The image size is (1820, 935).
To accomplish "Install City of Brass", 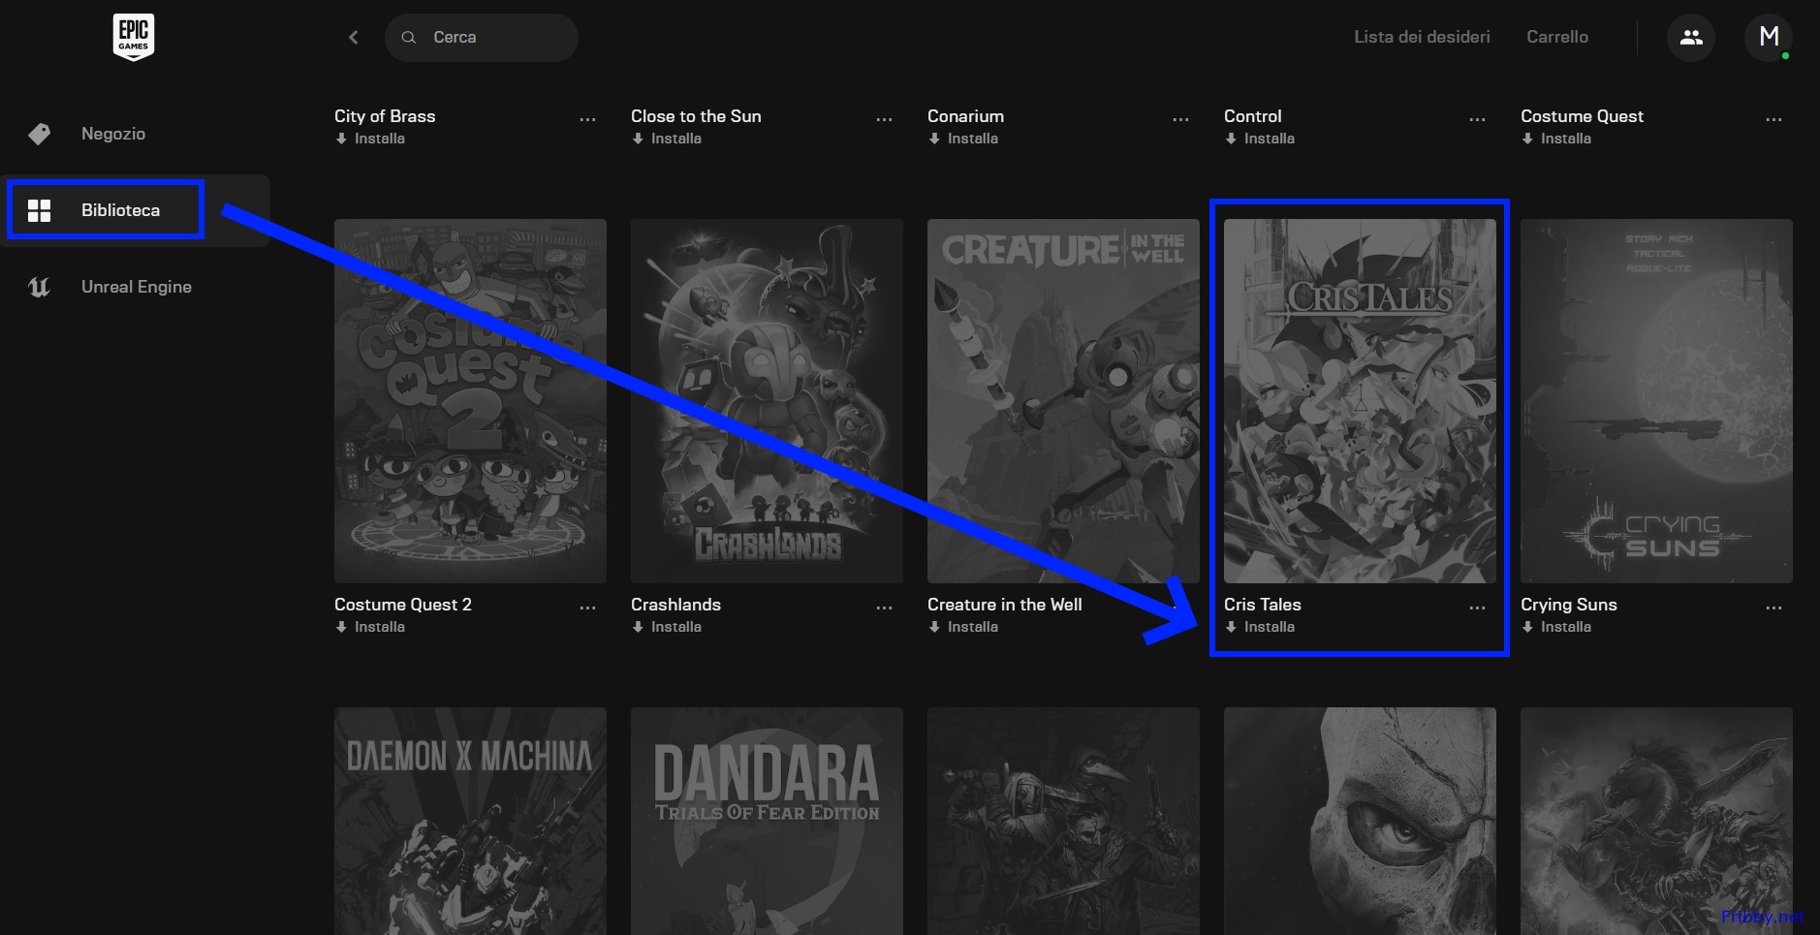I will click(x=370, y=139).
